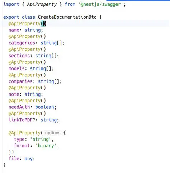Click the 'import' keyword on the first line
This screenshot has width=170, height=173.
click(11, 4)
